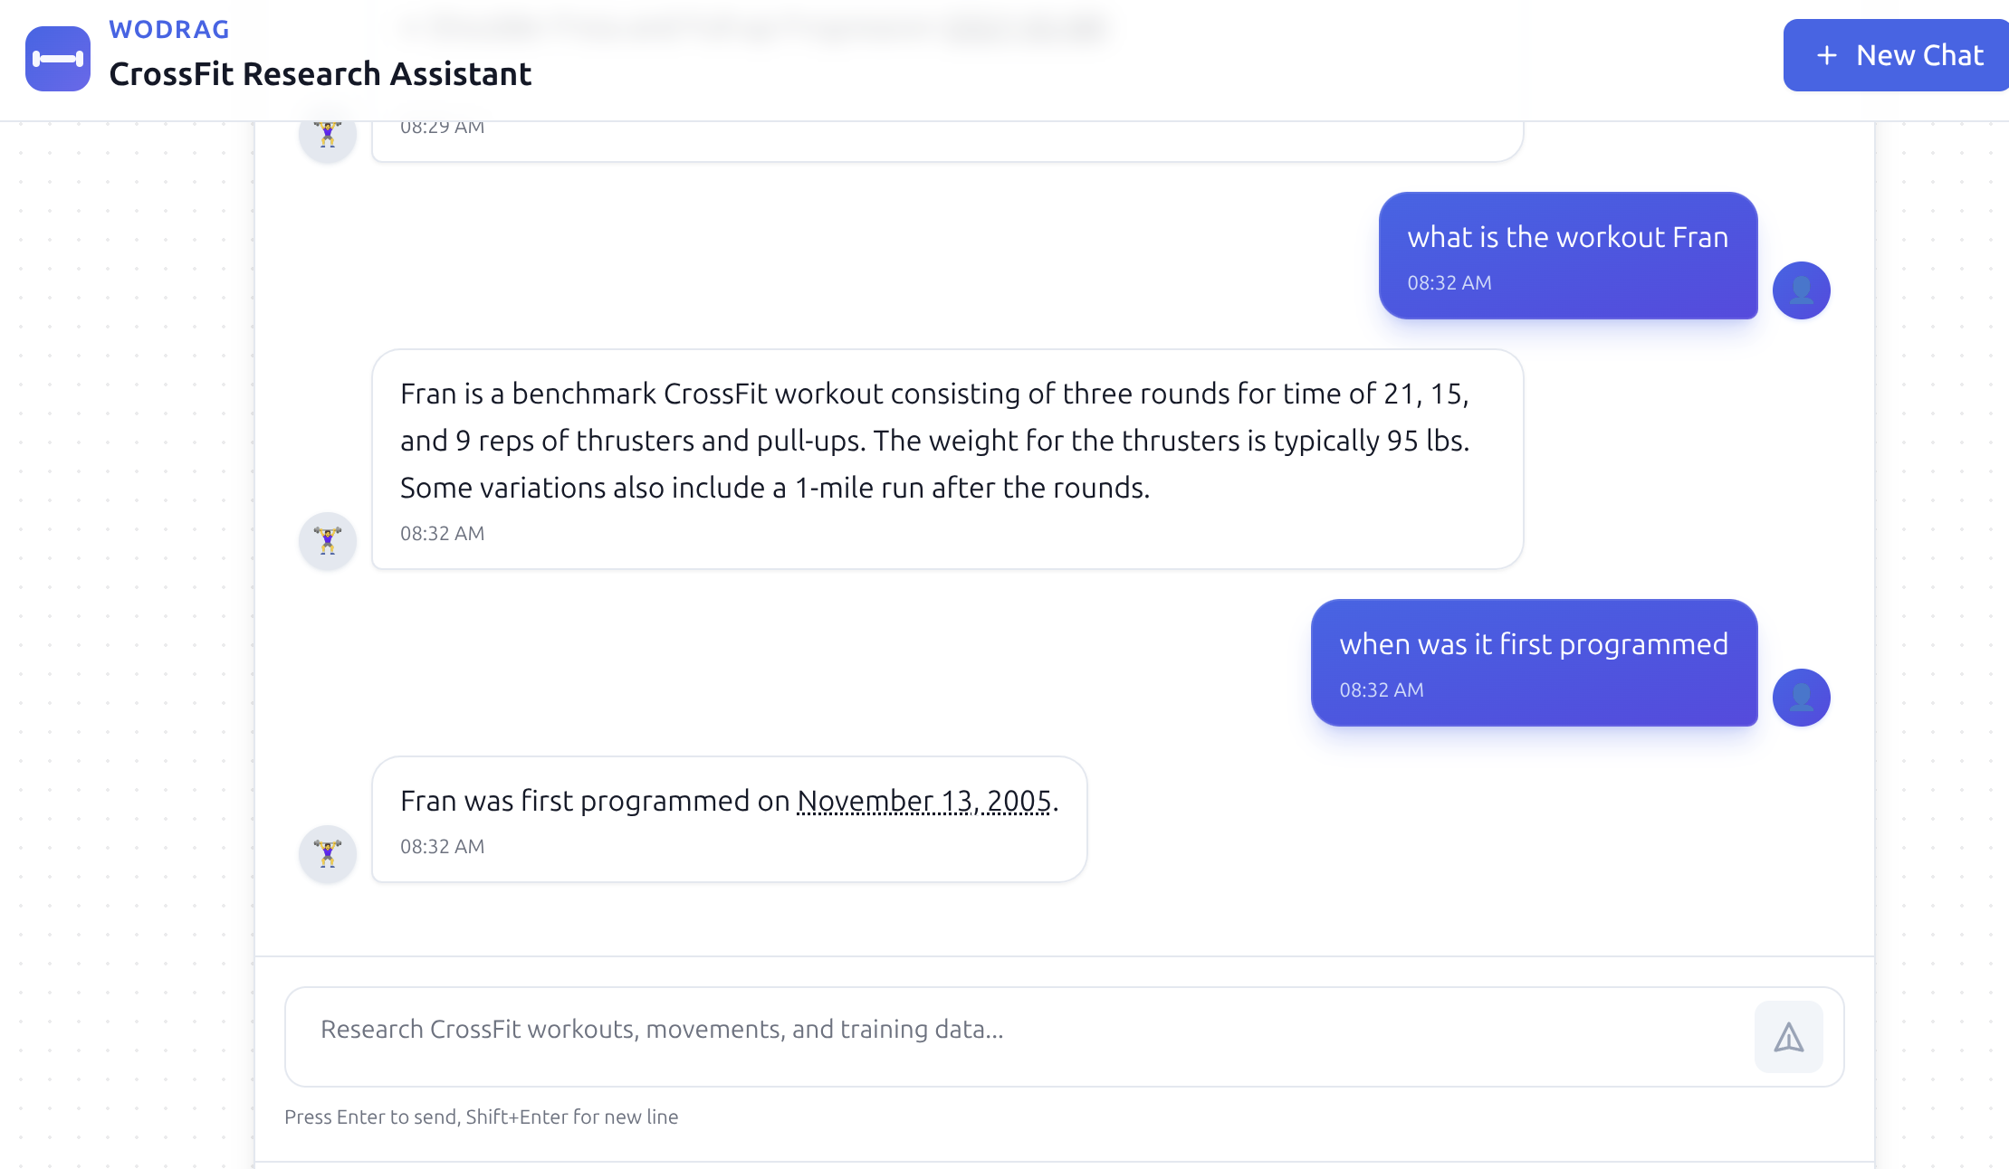2009x1169 pixels.
Task: Click the 'when was it first programmed' bubble
Action: click(x=1535, y=662)
